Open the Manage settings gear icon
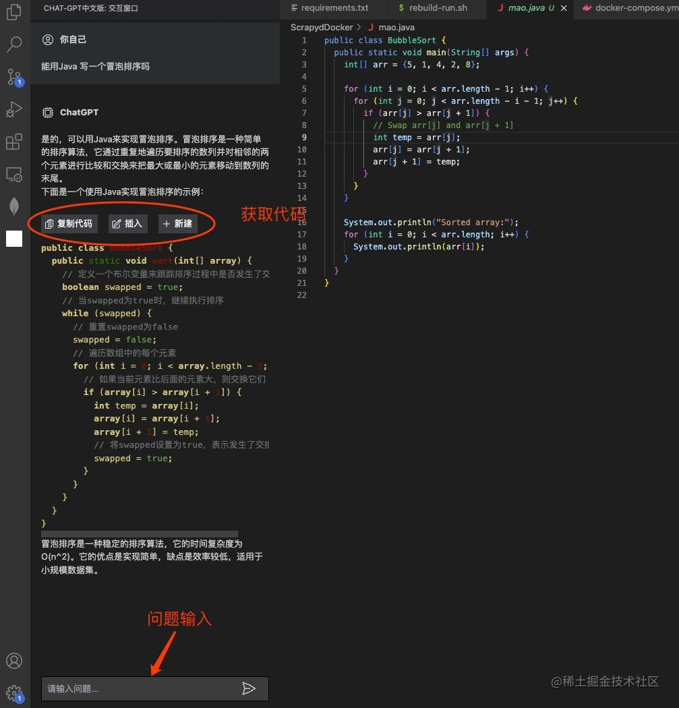The width and height of the screenshot is (679, 708). pos(14,692)
